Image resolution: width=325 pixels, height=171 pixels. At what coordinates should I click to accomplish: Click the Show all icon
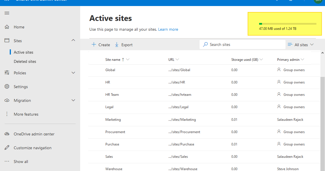(x=7, y=161)
